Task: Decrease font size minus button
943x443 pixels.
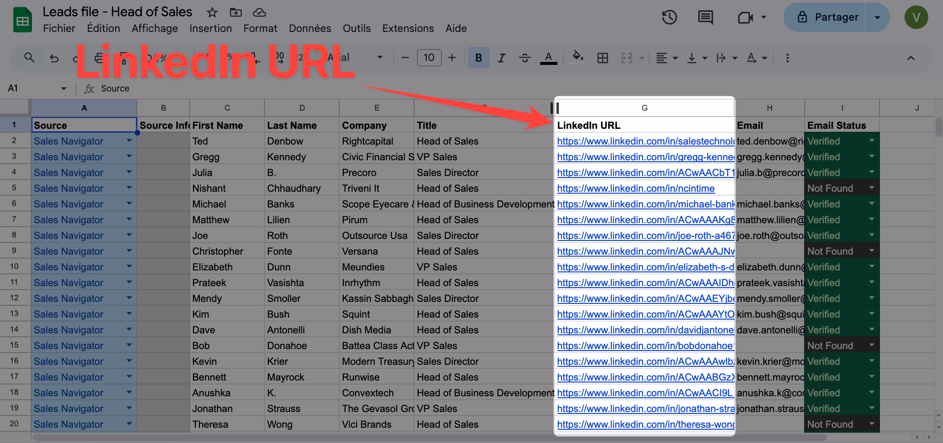Action: tap(405, 58)
